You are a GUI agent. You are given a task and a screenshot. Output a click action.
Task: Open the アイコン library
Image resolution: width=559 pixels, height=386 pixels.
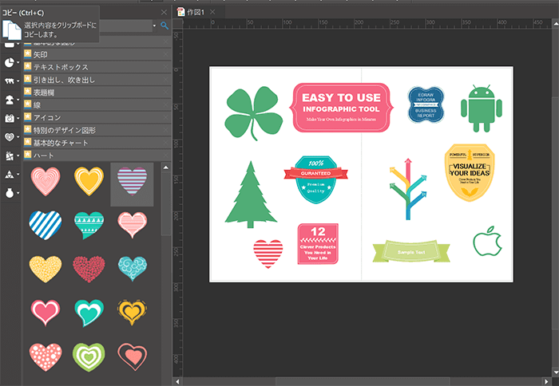pos(97,117)
